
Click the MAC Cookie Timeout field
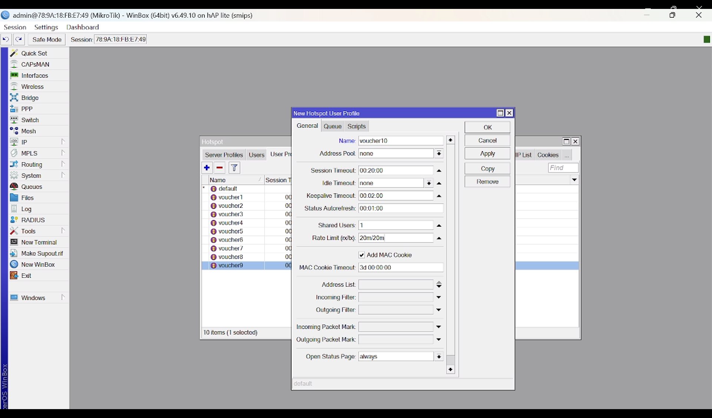[401, 268]
